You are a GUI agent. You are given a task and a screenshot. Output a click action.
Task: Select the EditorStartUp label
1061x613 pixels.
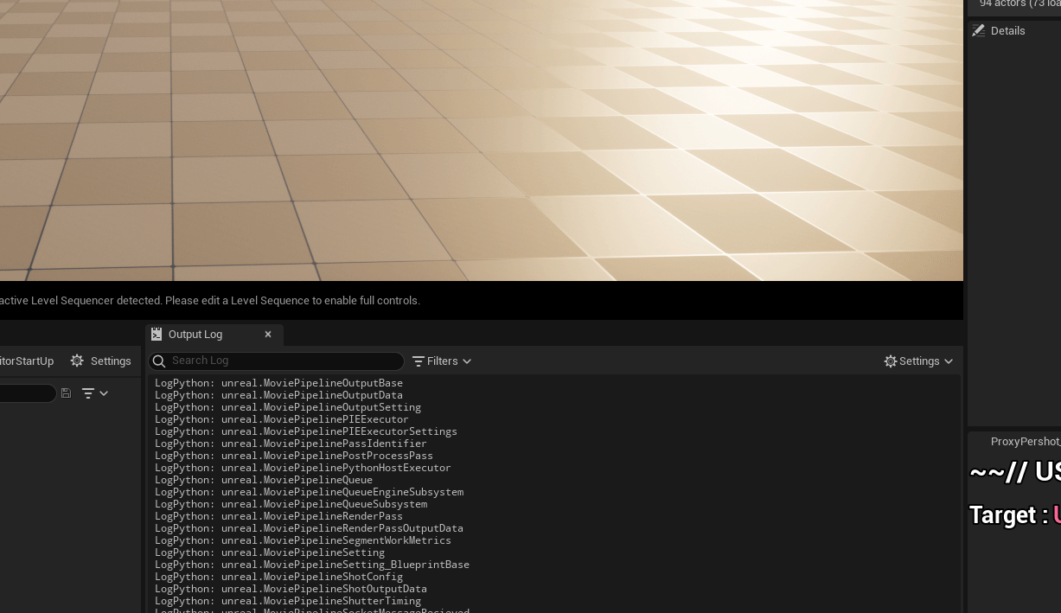(x=27, y=361)
